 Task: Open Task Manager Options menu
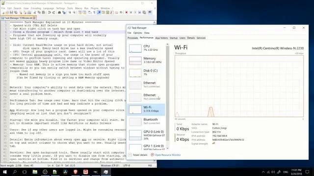[x=137, y=33]
